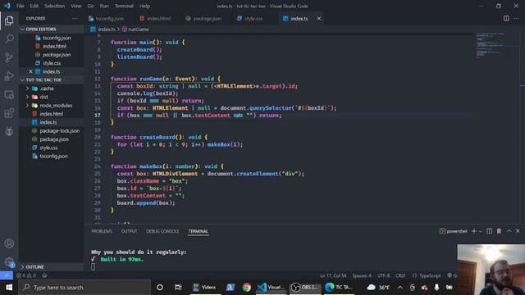Viewport: 525px width, 295px height.
Task: Open weather widget showing 36°F
Action: tap(378, 288)
